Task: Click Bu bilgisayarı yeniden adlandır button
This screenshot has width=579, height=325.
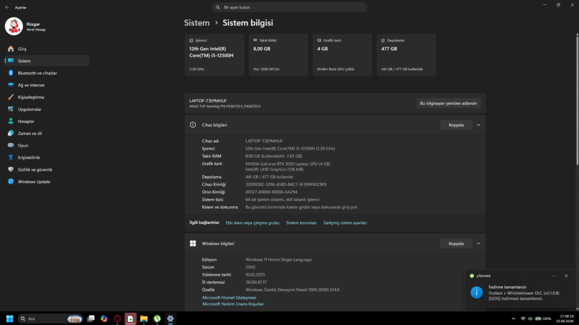Action: pyautogui.click(x=448, y=103)
